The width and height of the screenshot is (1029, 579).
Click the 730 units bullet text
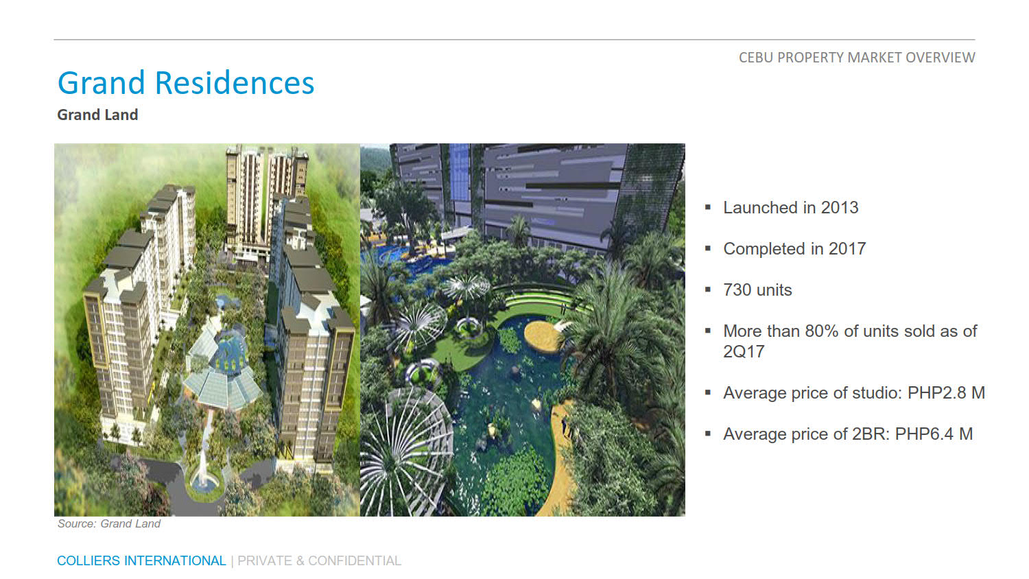pyautogui.click(x=757, y=290)
